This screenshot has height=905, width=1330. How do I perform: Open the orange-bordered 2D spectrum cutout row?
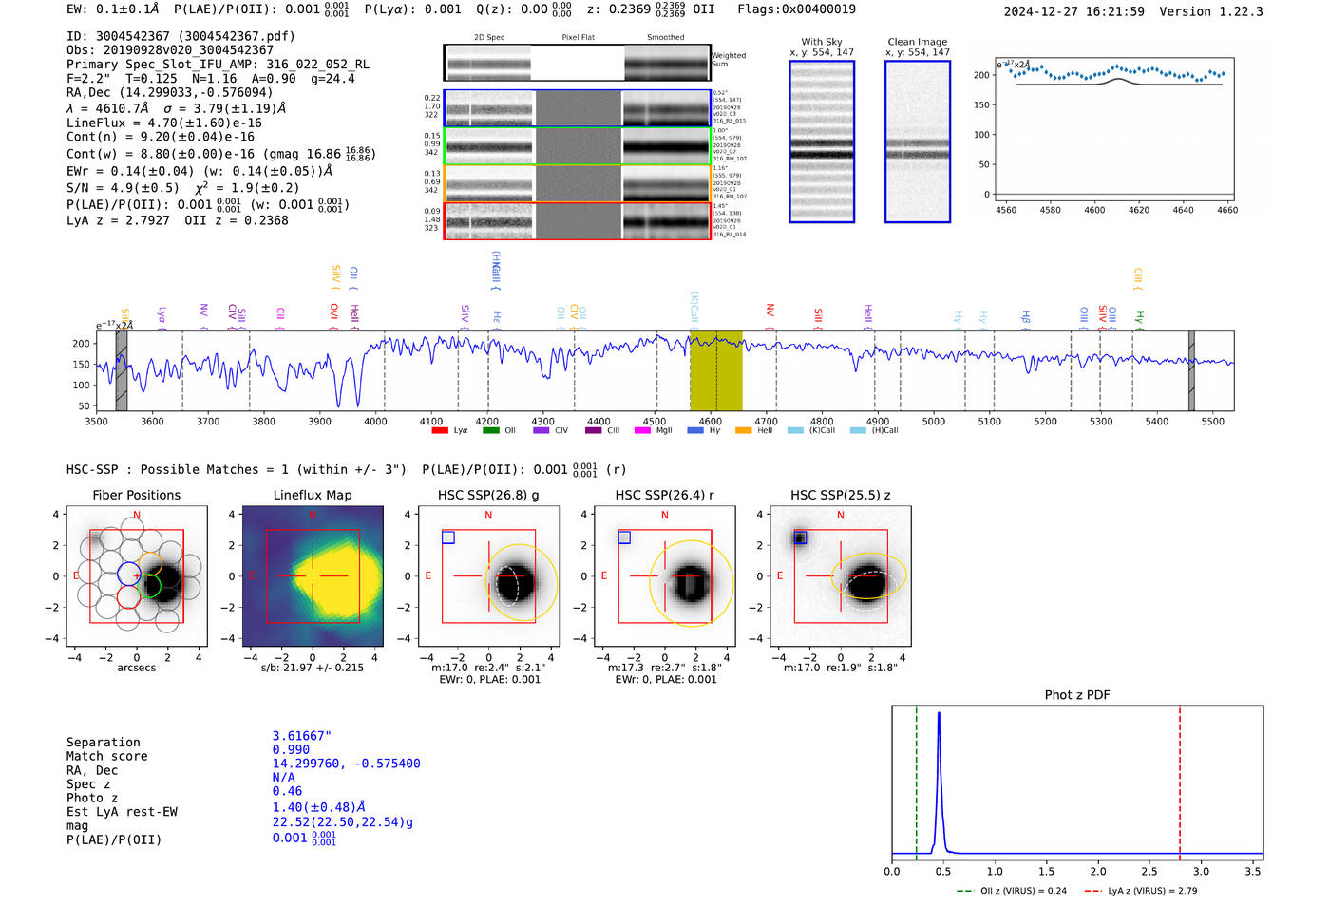pyautogui.click(x=578, y=183)
